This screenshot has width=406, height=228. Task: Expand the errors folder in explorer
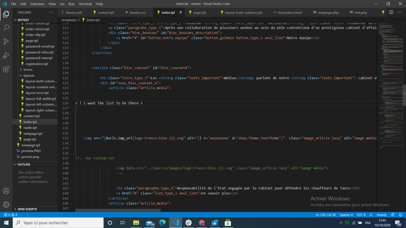pyautogui.click(x=28, y=70)
